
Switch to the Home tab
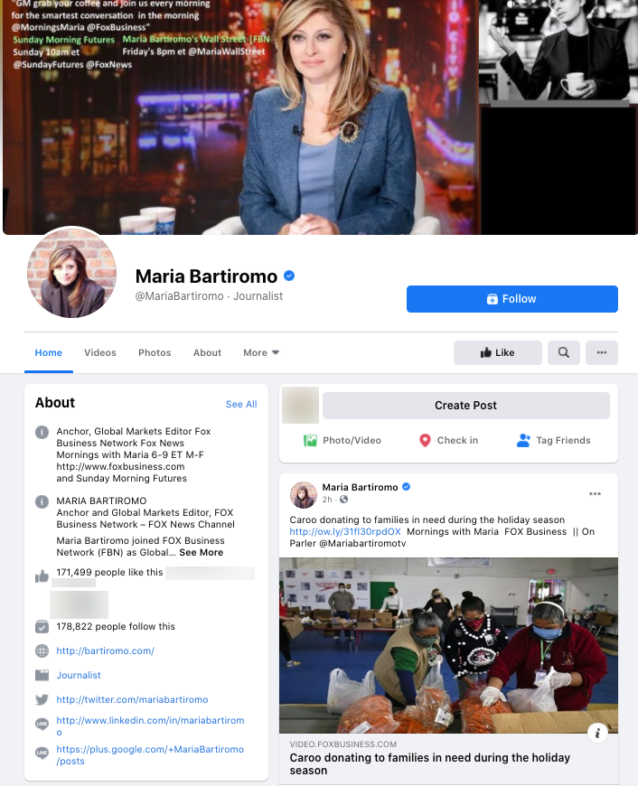(x=49, y=352)
